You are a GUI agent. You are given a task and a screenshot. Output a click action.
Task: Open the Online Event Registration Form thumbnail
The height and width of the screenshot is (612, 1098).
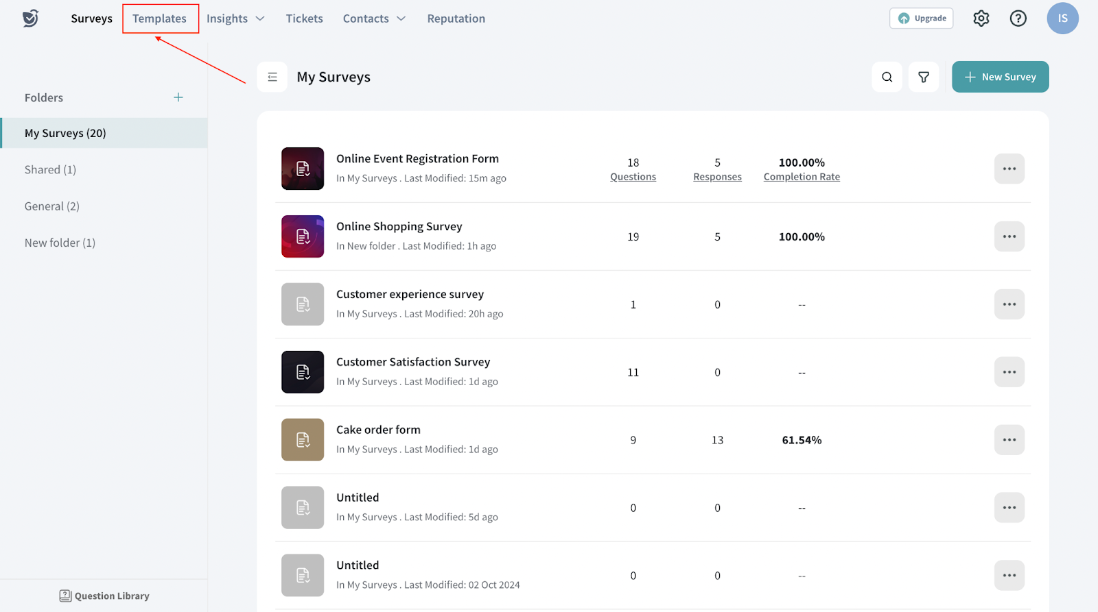click(x=303, y=169)
